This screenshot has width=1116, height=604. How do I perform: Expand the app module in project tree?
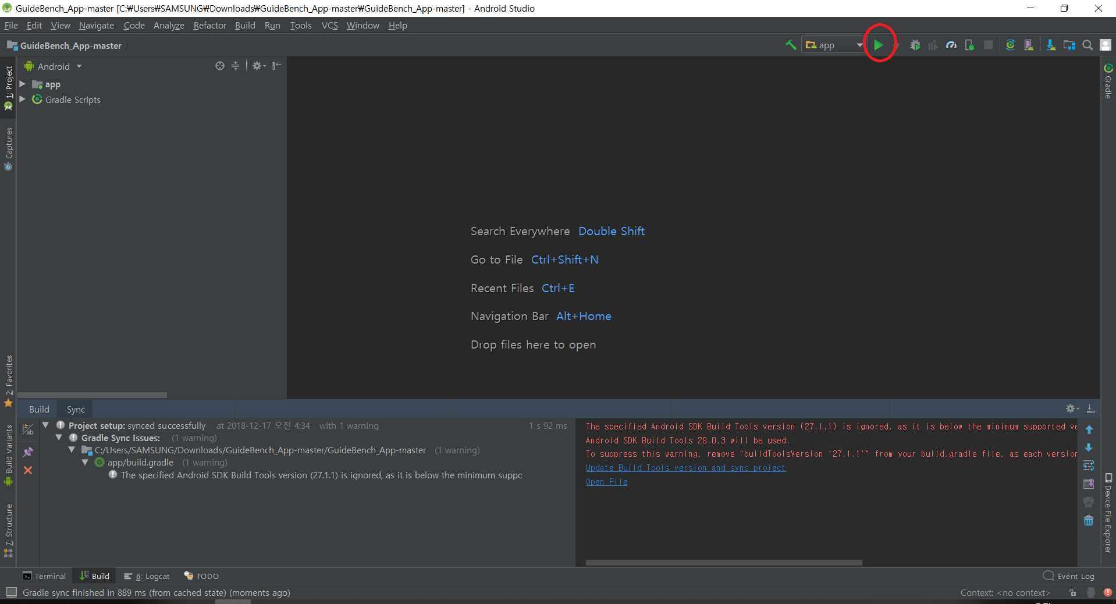(22, 84)
